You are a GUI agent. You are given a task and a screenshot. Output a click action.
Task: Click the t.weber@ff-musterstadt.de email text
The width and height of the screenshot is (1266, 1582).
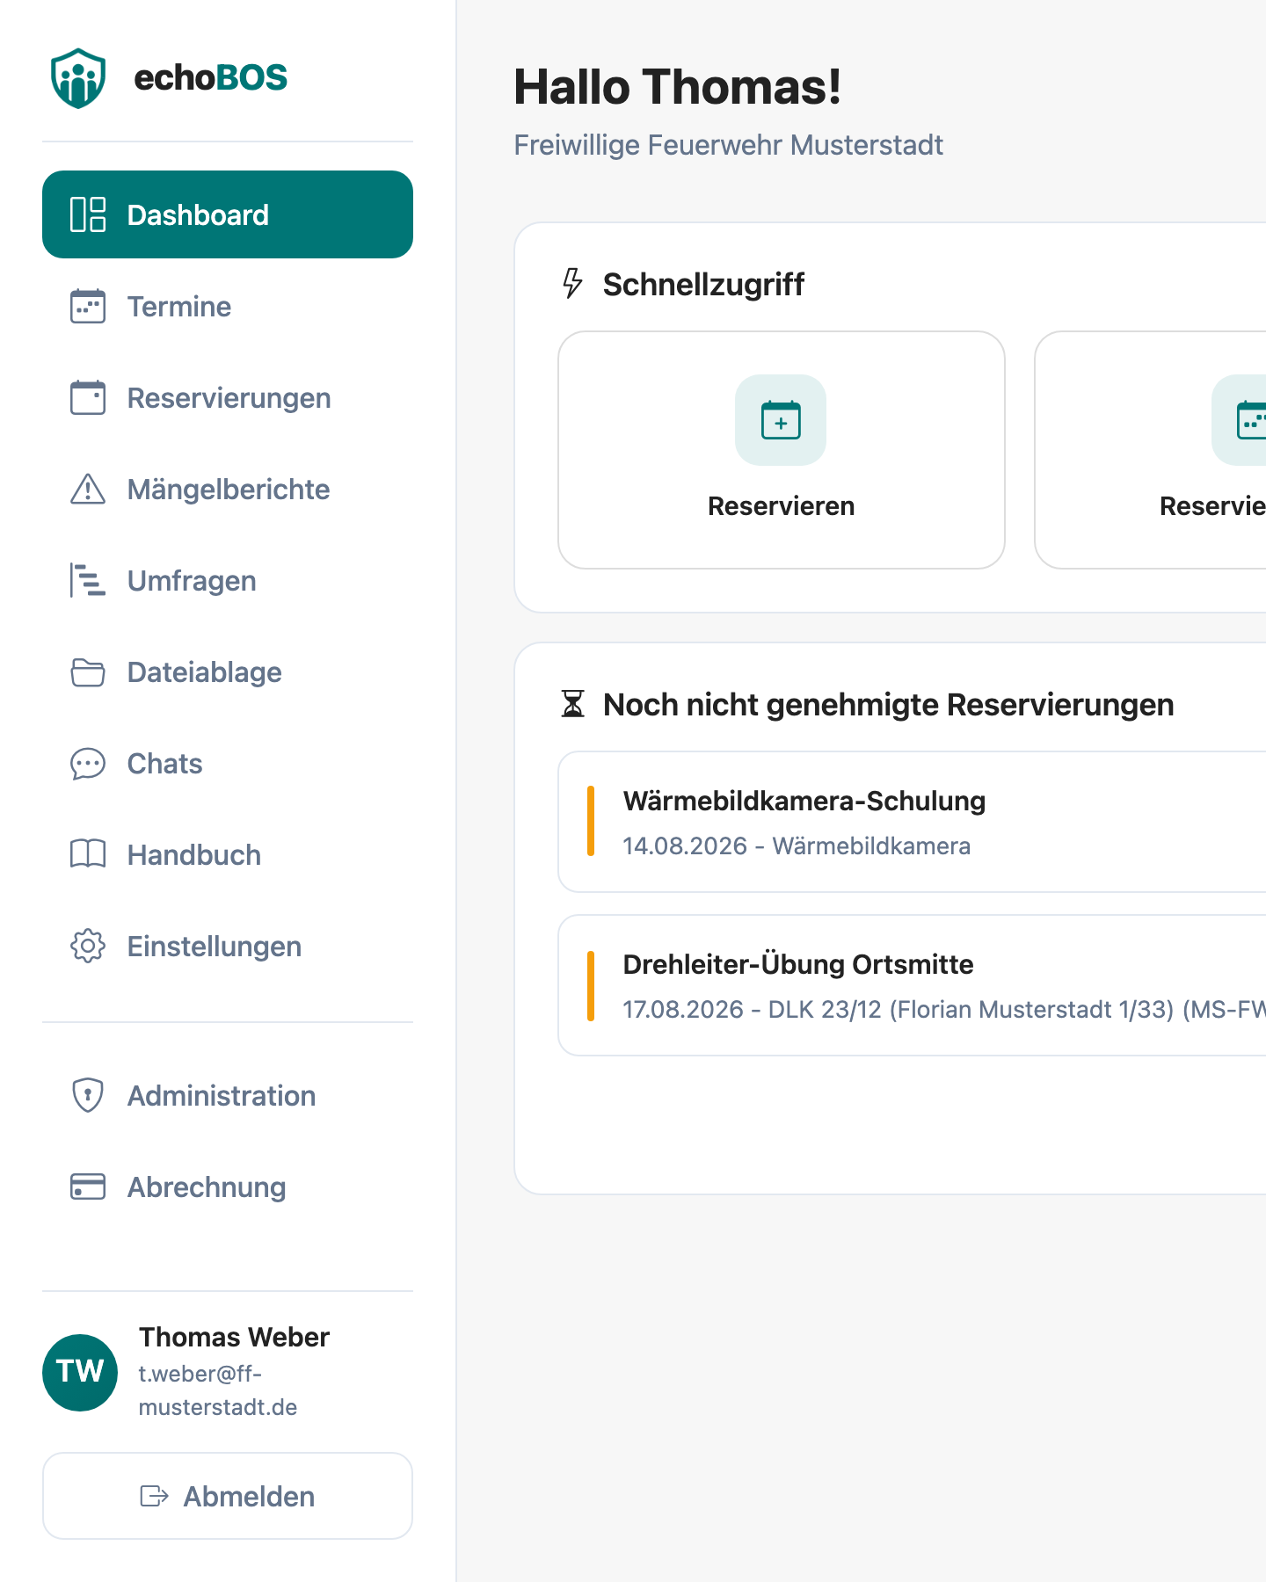(x=218, y=1390)
